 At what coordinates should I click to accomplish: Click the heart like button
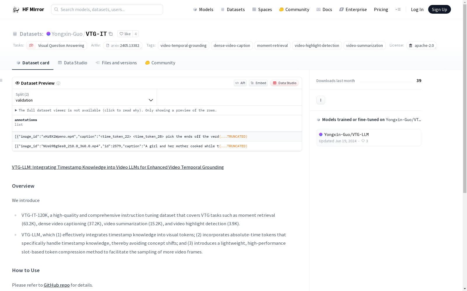click(125, 34)
